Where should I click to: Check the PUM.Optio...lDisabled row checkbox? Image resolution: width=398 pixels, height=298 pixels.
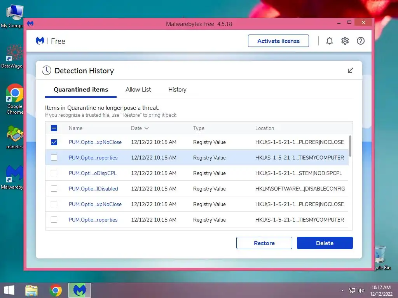[54, 189]
